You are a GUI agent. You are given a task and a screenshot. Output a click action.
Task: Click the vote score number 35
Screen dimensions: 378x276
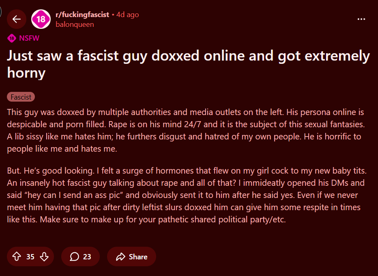click(x=30, y=256)
